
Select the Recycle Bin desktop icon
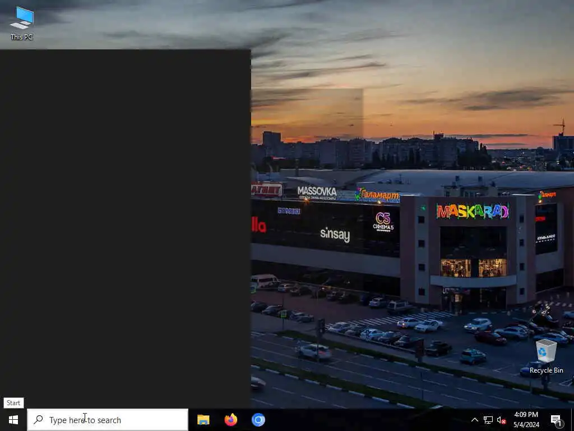point(546,356)
